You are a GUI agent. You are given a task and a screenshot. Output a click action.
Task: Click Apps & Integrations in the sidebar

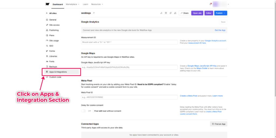coord(62,72)
